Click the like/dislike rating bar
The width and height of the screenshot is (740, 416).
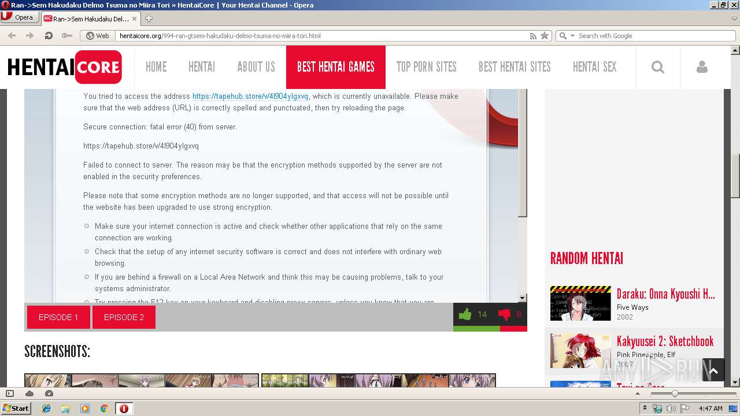point(490,329)
